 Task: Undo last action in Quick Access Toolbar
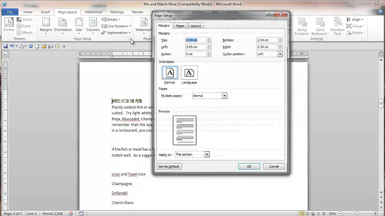[x=12, y=46]
